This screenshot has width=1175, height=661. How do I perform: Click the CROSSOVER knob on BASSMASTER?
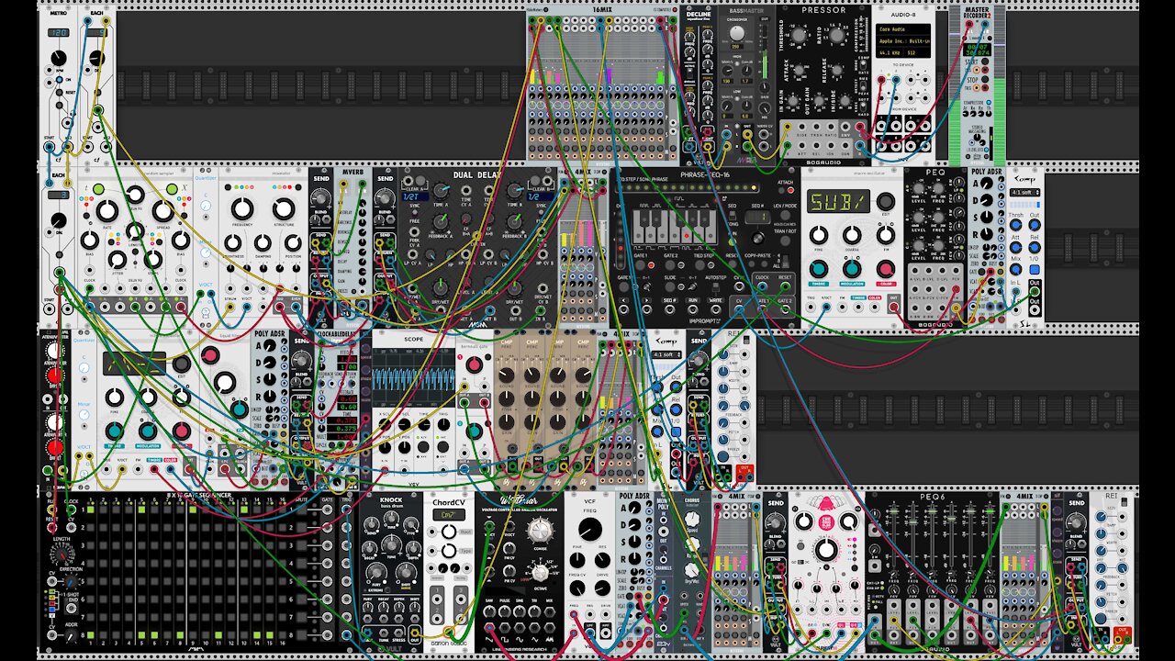coord(737,33)
